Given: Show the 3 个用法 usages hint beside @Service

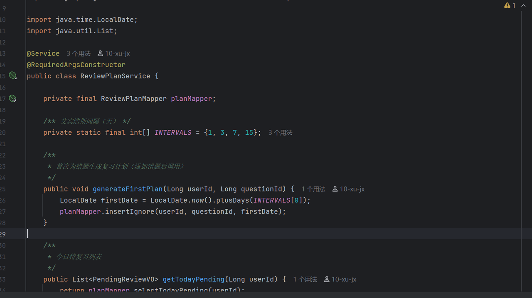Looking at the screenshot, I should coord(79,53).
